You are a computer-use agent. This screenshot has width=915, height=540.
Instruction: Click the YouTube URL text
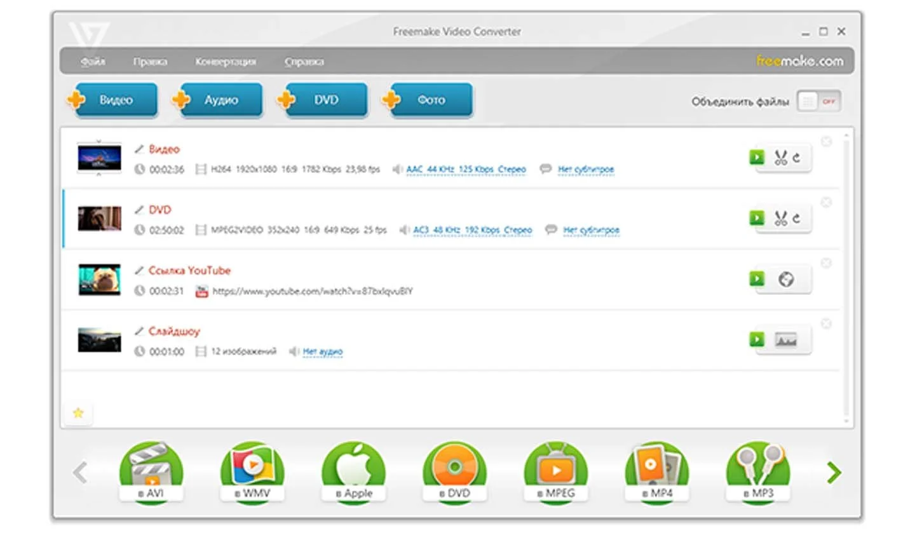tap(312, 291)
